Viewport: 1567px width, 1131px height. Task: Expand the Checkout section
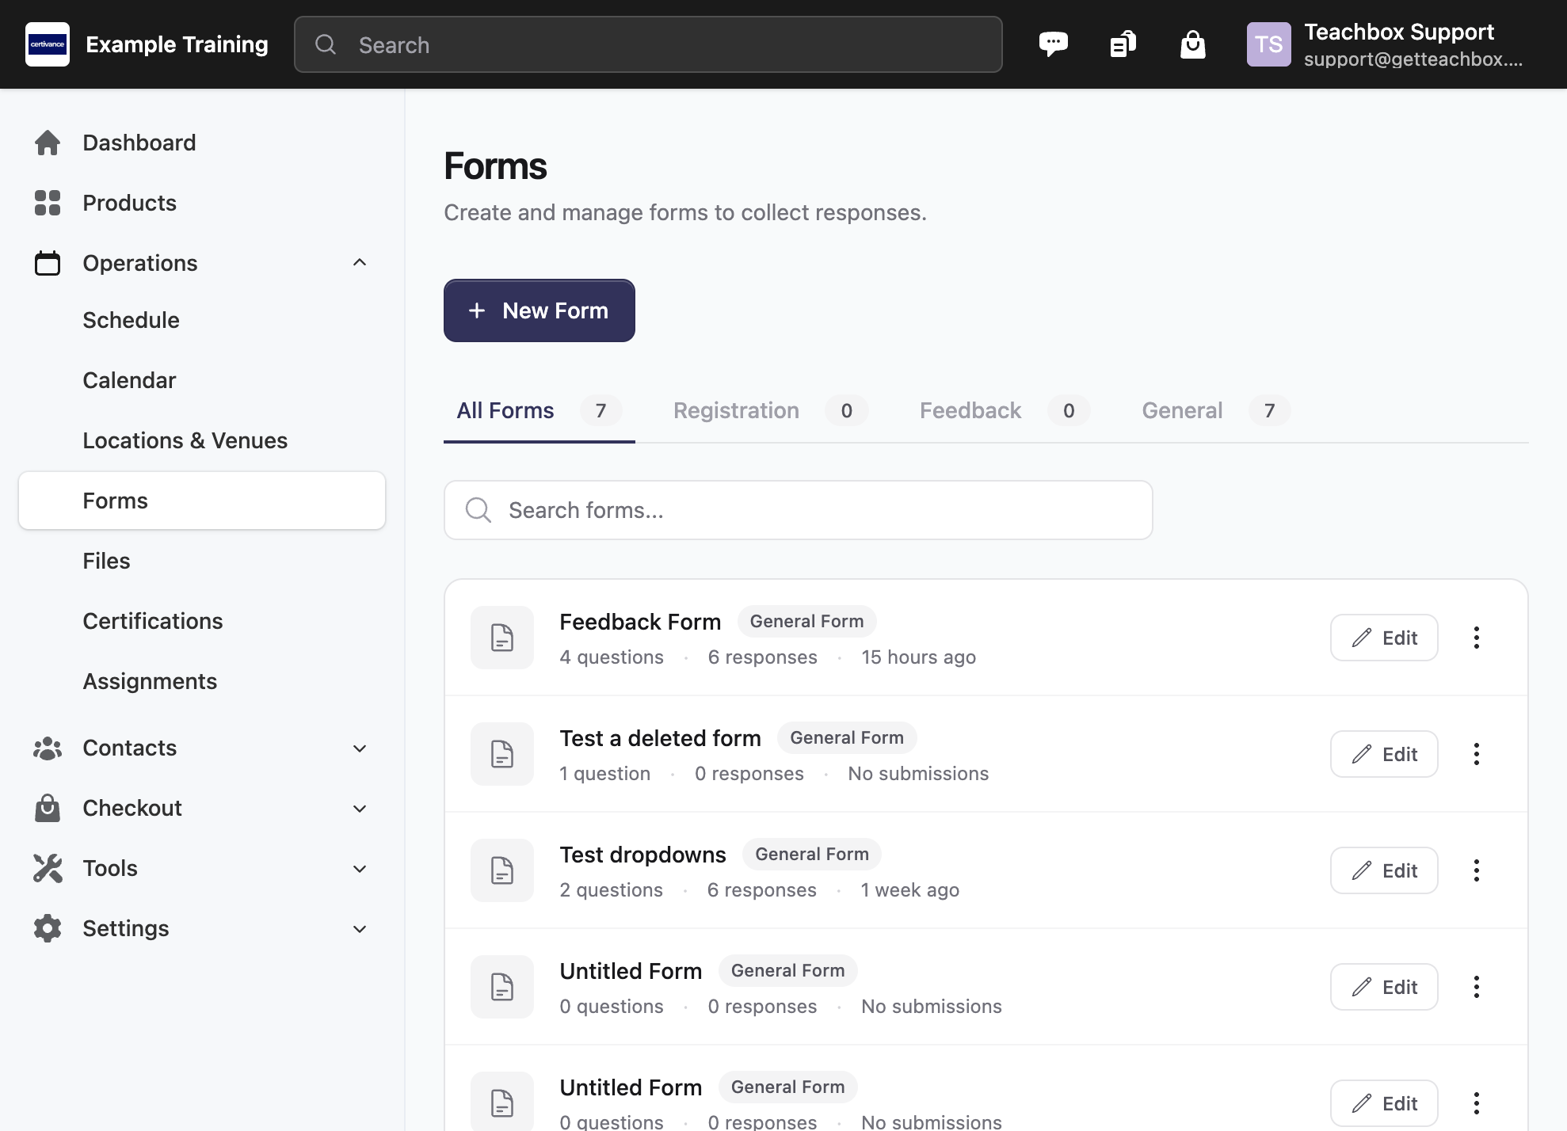(x=360, y=808)
